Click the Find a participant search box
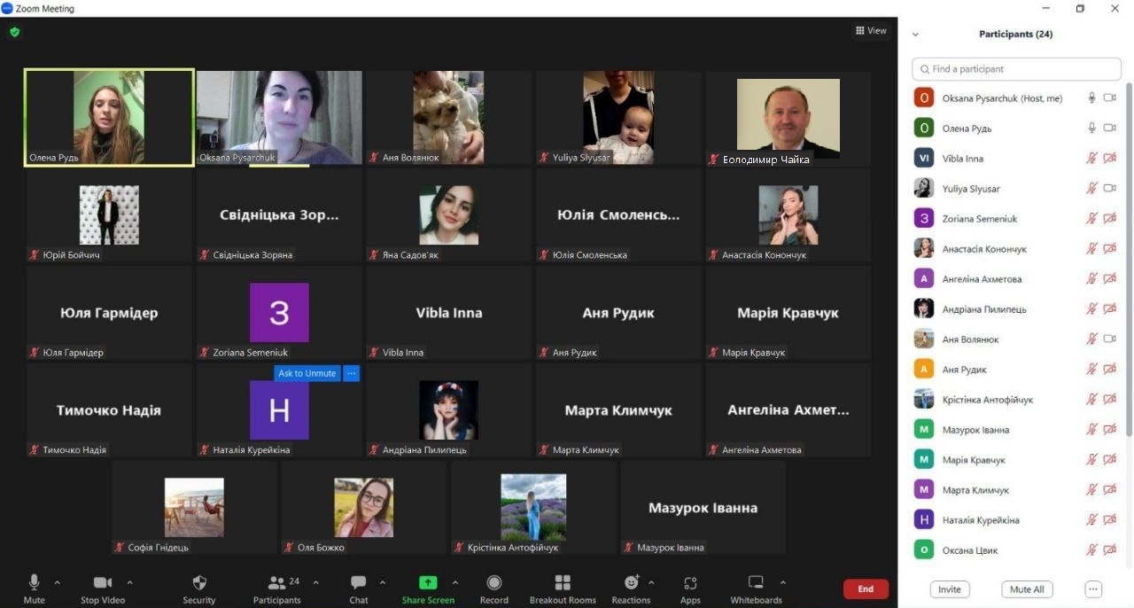This screenshot has width=1134, height=608. (1016, 69)
